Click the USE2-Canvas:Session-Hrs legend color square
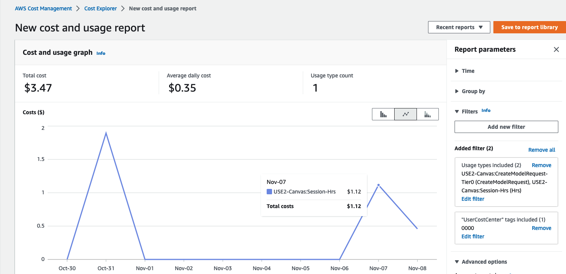Screen dimensions: 566x274 coord(269,192)
